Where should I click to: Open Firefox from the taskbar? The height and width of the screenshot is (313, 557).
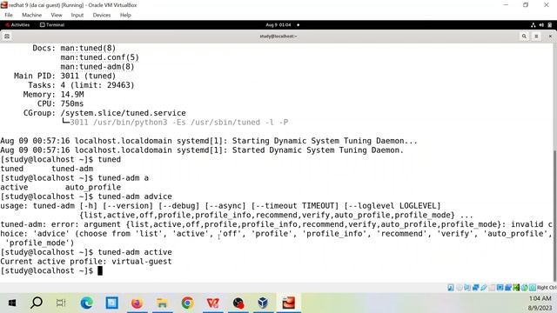click(x=137, y=303)
